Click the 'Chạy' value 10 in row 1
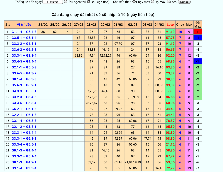The height and width of the screenshot is (178, 223). pos(180,32)
